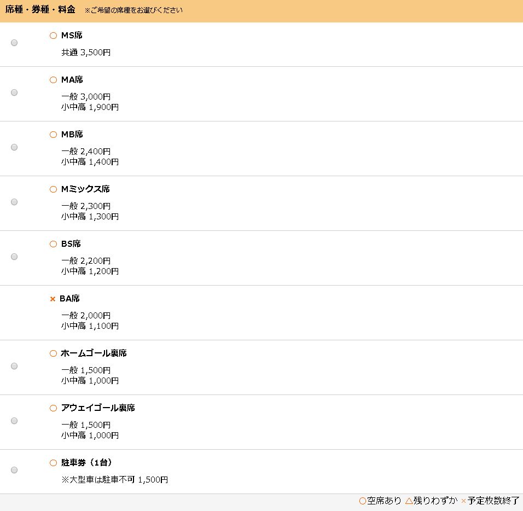Click the 予定枚数終了 × icon in legend
The height and width of the screenshot is (511, 523).
coord(463,501)
